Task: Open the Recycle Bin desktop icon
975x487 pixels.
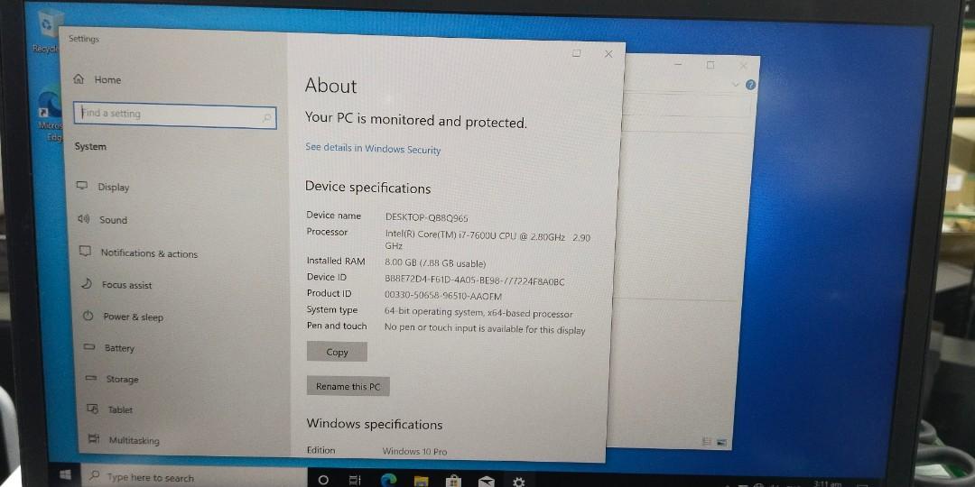Action: click(49, 31)
